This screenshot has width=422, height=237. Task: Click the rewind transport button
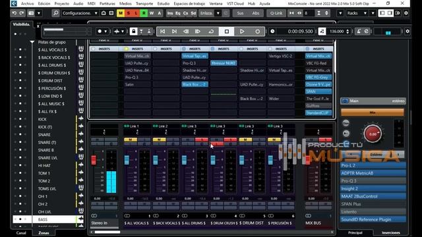click(x=186, y=32)
